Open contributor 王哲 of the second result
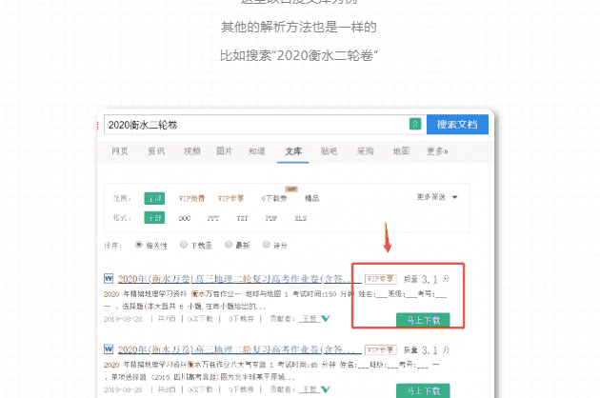Viewport: 600px width, 398px height. [310, 389]
